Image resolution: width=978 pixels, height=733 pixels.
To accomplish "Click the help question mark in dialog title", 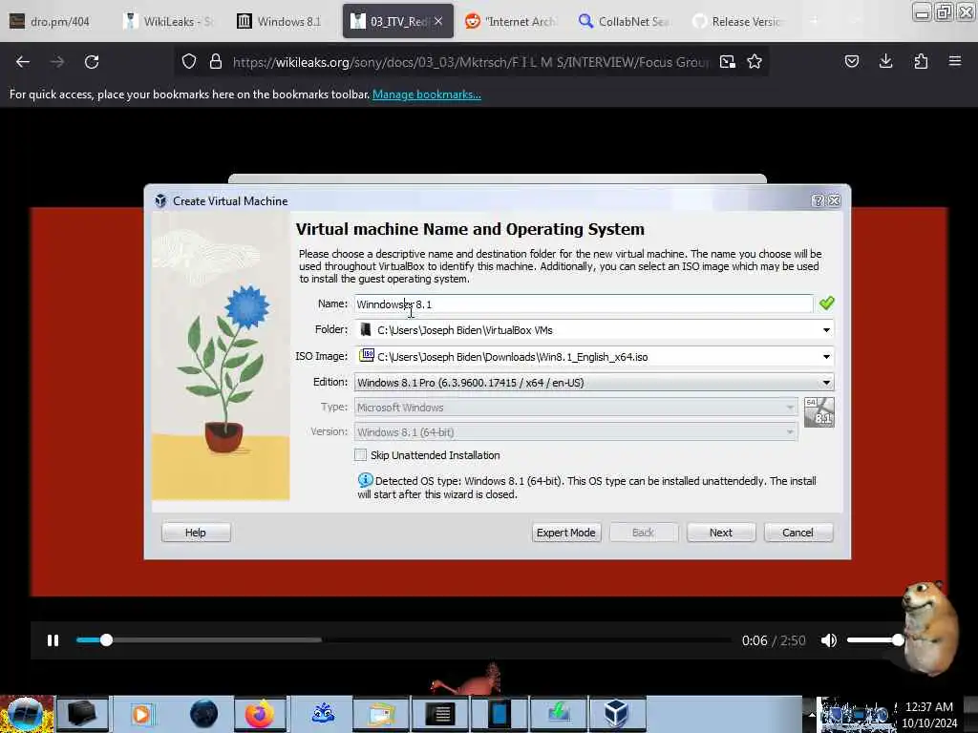I will [818, 200].
